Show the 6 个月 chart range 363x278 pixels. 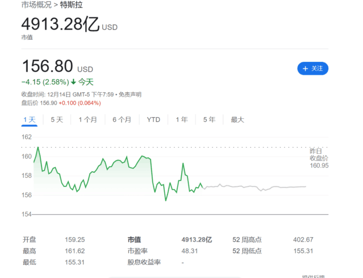click(122, 120)
